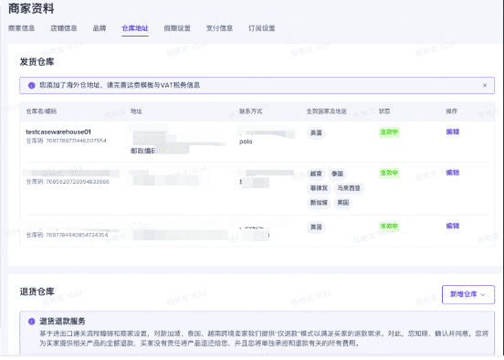Click the 仓库名/编码 column header
The width and height of the screenshot is (504, 360).
[41, 111]
